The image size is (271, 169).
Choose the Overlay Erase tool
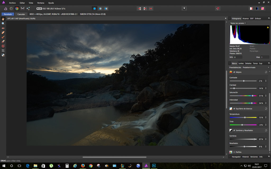pyautogui.click(x=3, y=41)
